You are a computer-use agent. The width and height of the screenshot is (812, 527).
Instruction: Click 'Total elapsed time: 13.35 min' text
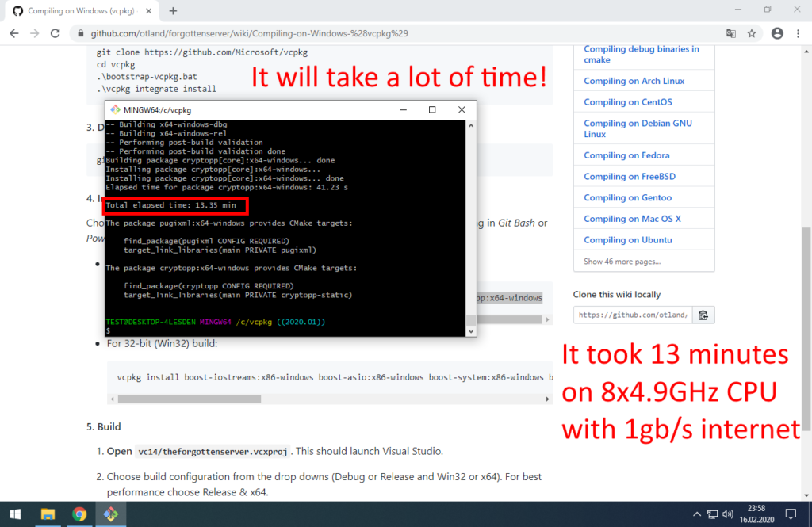(171, 205)
